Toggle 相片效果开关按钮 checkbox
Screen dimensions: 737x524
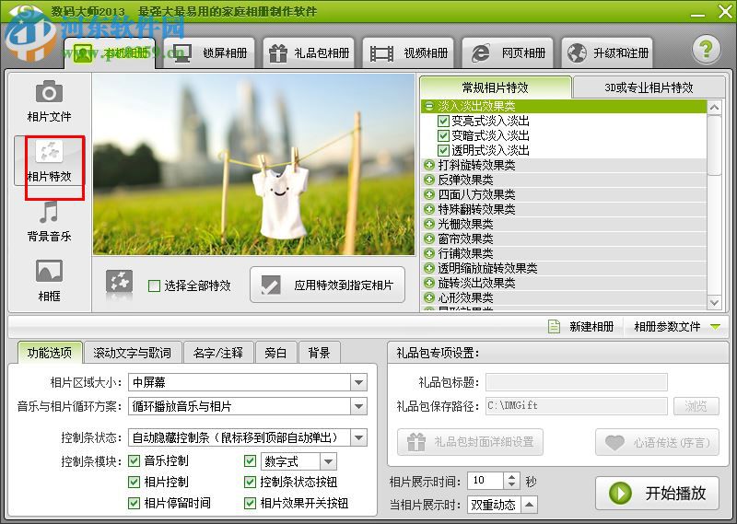pyautogui.click(x=250, y=503)
